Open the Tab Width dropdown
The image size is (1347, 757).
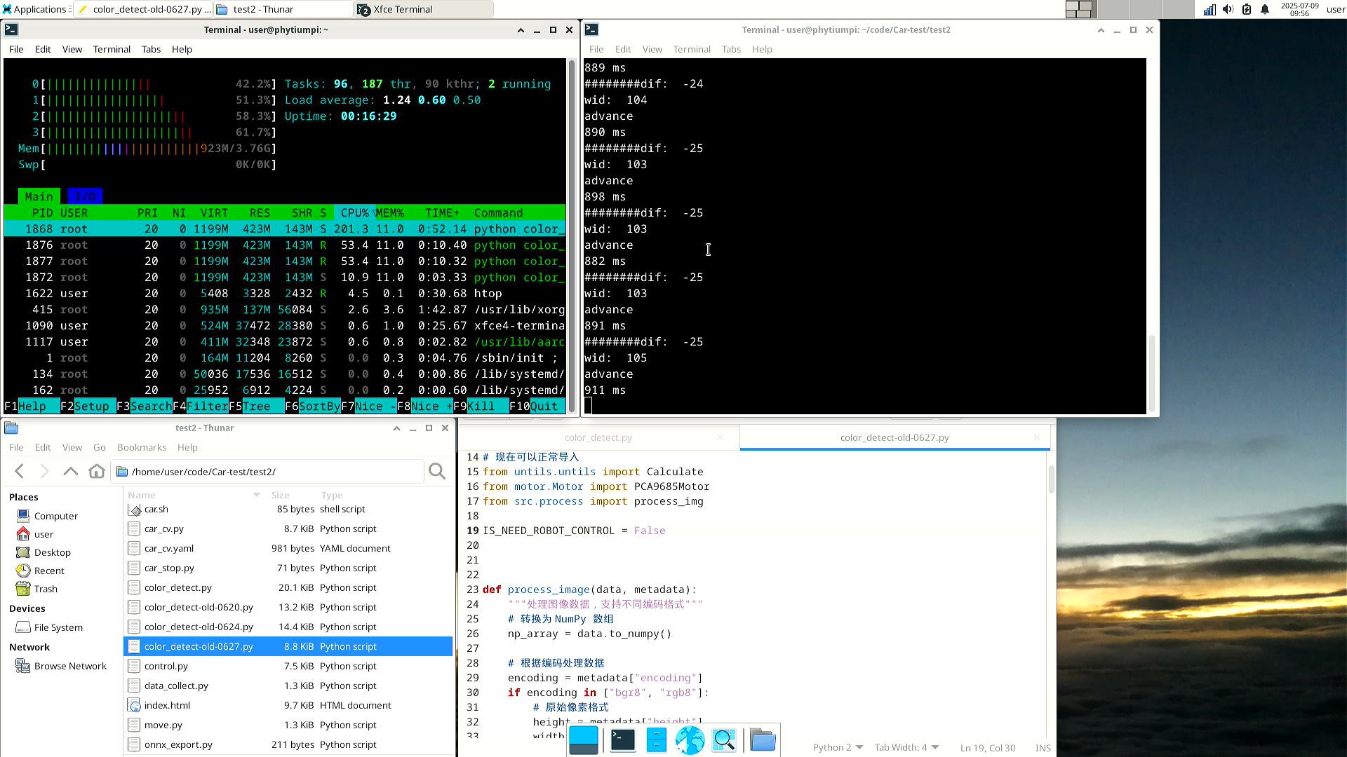click(906, 748)
